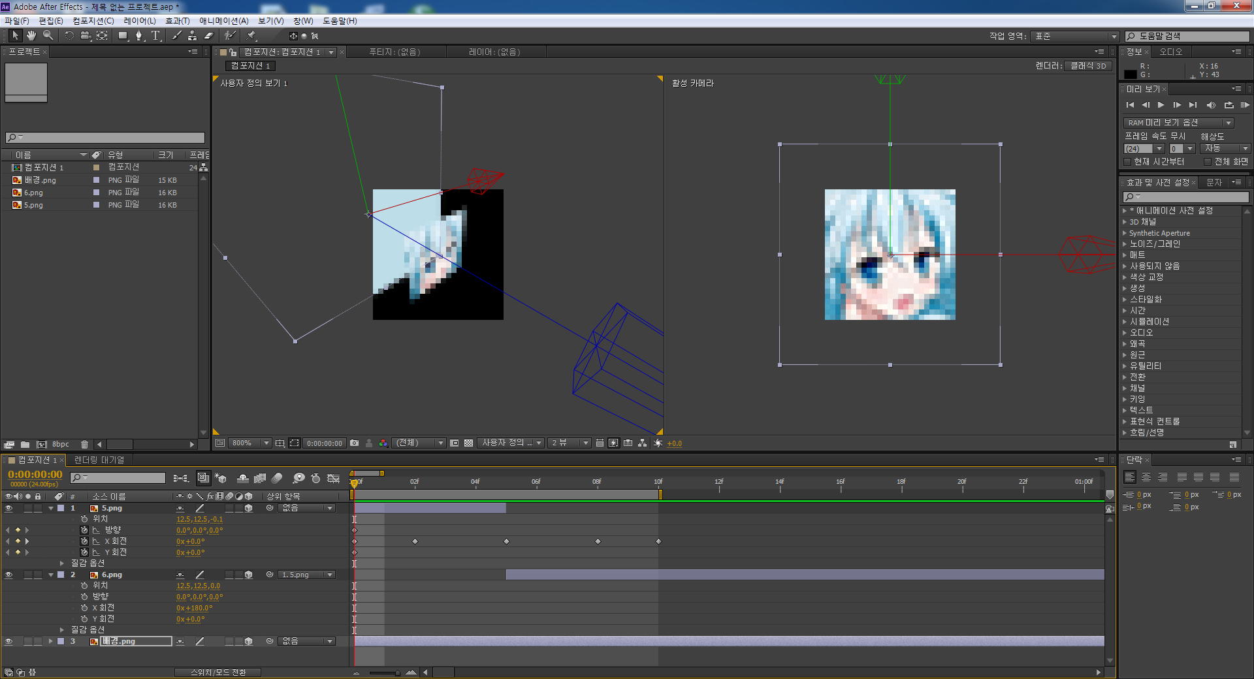
Task: Expand the 배경.png layer properties
Action: click(x=50, y=642)
